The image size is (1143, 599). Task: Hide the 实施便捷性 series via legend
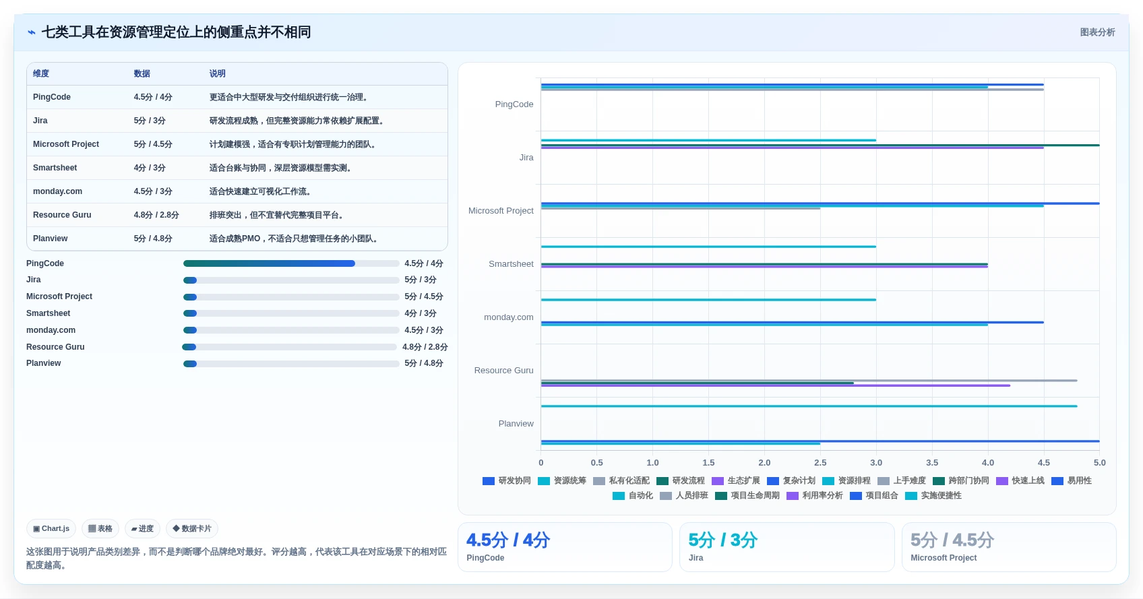(x=933, y=495)
